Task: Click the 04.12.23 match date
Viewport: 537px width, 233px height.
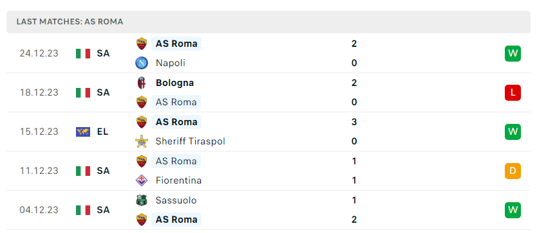Action: pyautogui.click(x=39, y=210)
